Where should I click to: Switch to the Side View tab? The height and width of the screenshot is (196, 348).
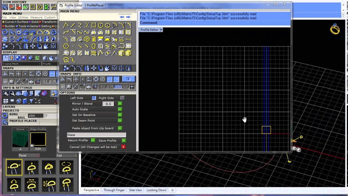click(135, 190)
